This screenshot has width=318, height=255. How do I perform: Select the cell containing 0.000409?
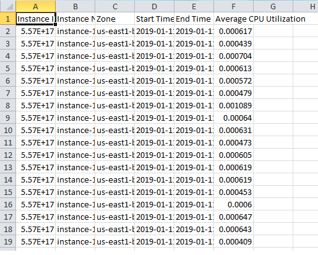click(233, 241)
